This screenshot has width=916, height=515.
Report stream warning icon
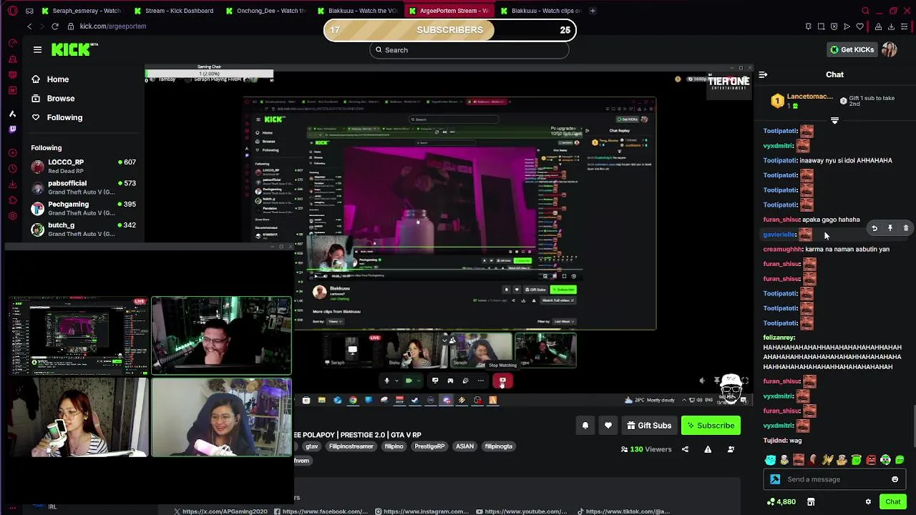(x=708, y=449)
